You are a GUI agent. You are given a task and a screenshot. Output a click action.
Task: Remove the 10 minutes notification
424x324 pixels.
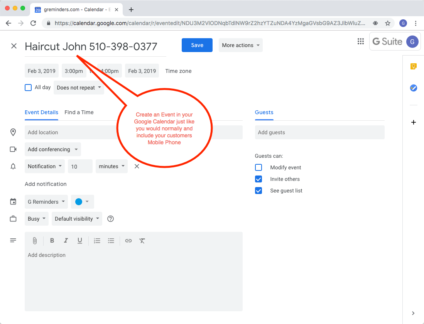(137, 166)
